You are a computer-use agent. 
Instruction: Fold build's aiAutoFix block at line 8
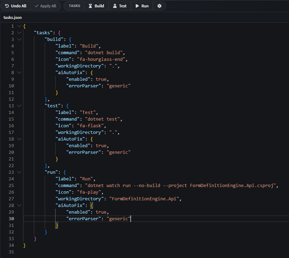[19, 73]
